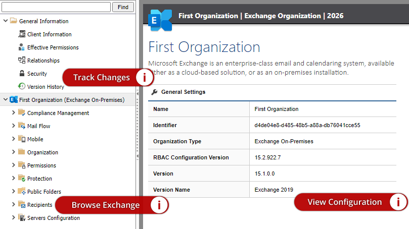The width and height of the screenshot is (409, 229).
Task: Click the Permissions folder lock icon
Action: click(22, 165)
